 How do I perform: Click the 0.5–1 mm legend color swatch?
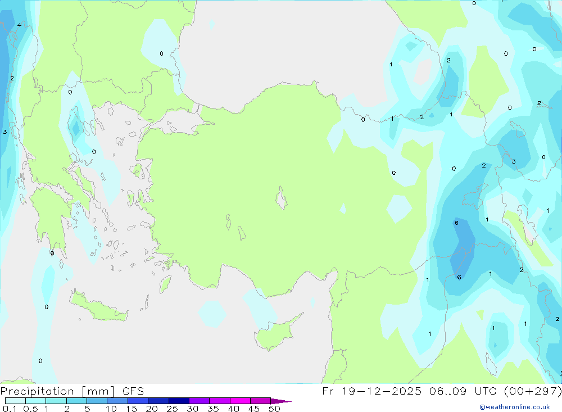tap(35, 401)
